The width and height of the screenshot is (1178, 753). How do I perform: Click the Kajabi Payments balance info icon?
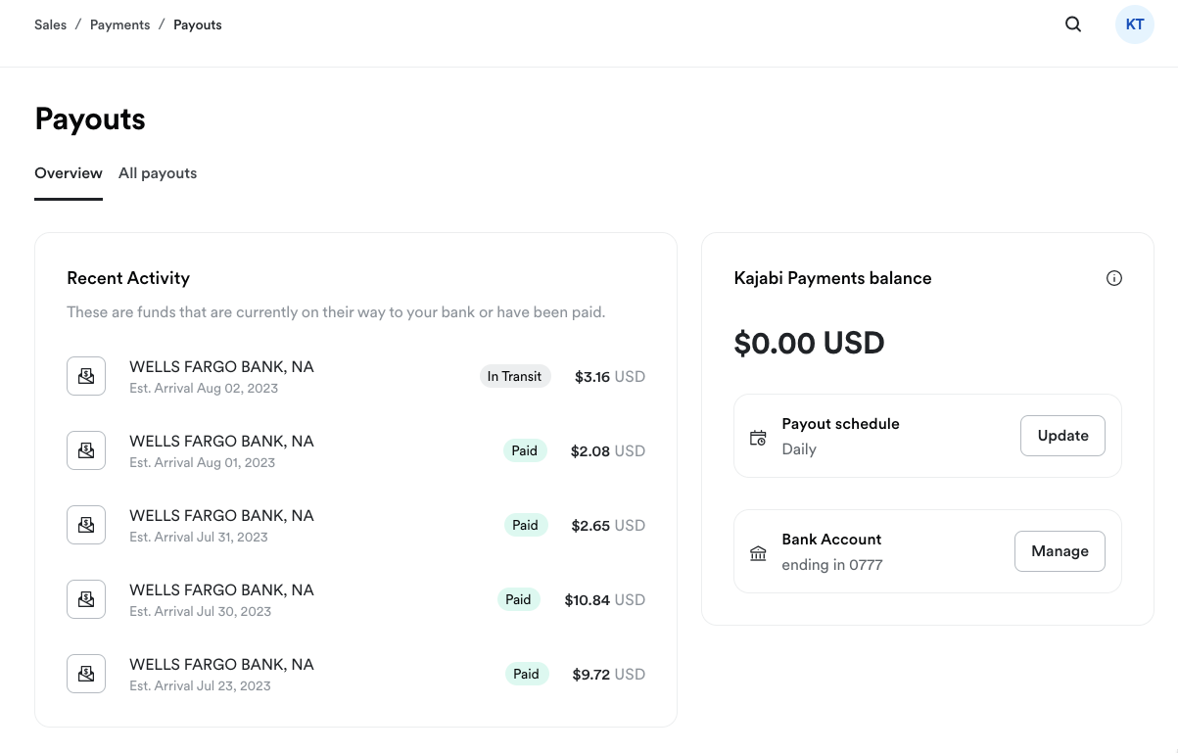[1113, 278]
